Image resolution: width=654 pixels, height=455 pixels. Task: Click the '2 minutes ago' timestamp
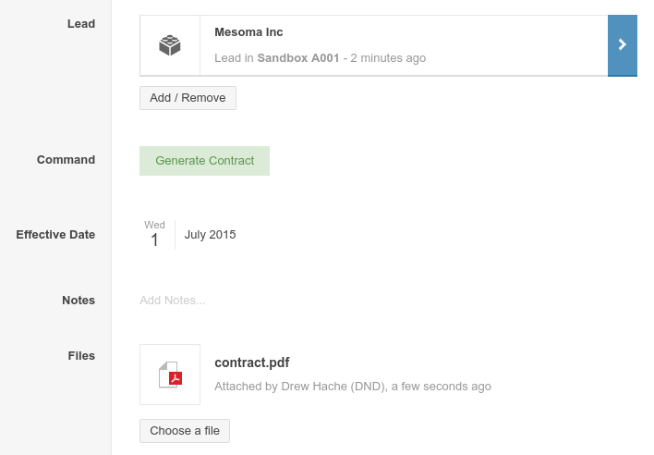click(x=388, y=58)
